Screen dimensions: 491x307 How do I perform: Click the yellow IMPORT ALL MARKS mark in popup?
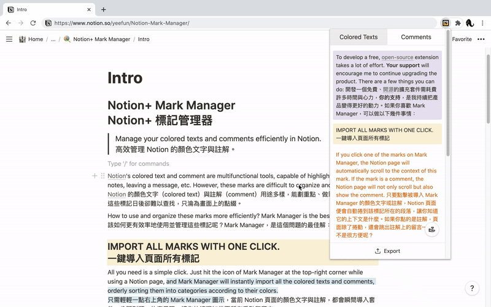[x=387, y=134]
